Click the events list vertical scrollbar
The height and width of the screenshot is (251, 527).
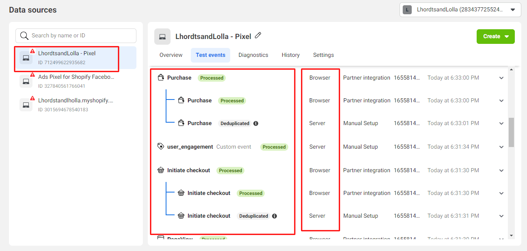(511, 132)
